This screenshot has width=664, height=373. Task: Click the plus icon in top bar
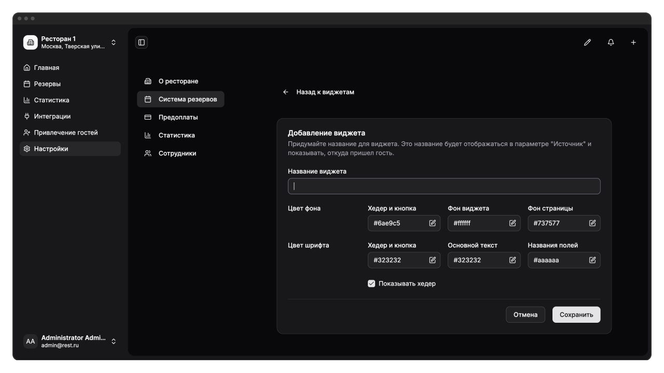click(633, 42)
